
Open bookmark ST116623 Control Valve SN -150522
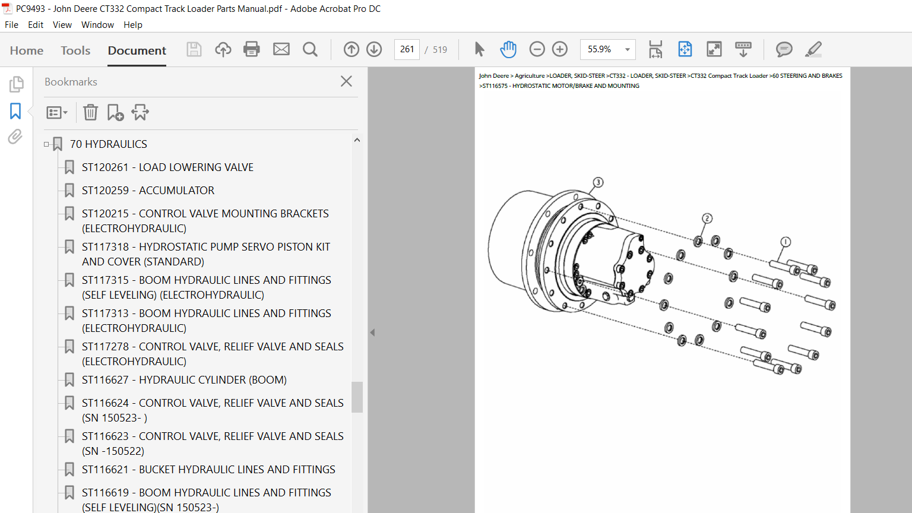click(x=213, y=444)
